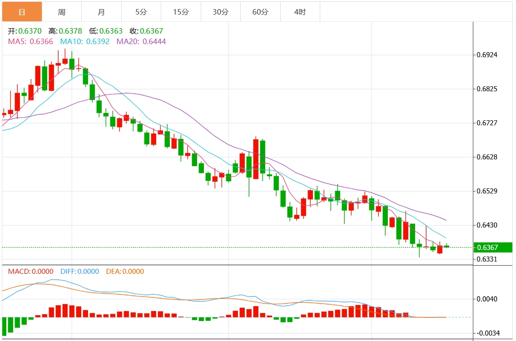Click the close price 收:0.6367
Screen dimensions: 516x341
pyautogui.click(x=146, y=31)
